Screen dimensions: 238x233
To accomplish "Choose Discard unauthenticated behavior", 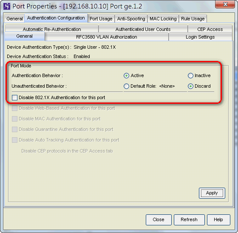I will pyautogui.click(x=190, y=86).
